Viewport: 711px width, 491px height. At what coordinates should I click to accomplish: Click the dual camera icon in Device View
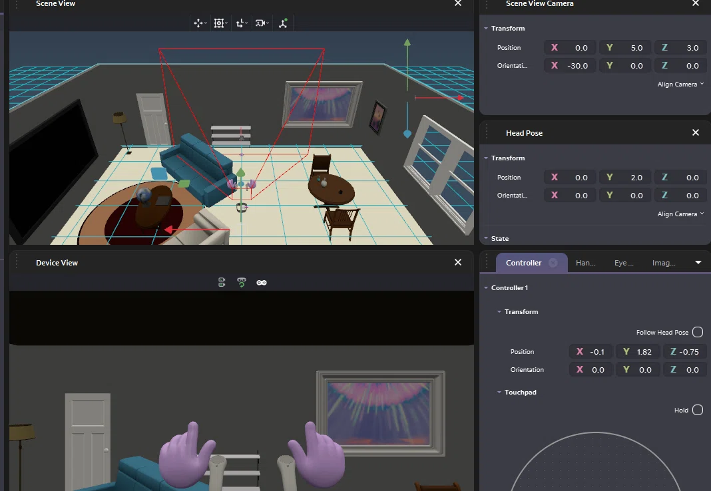(222, 283)
